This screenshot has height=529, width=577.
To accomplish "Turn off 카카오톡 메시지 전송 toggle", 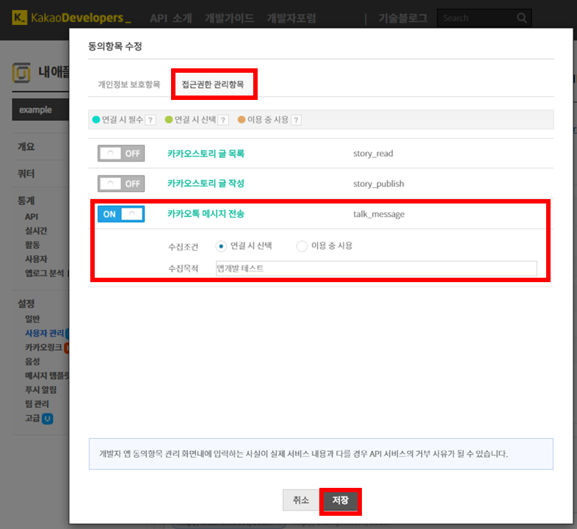I will [x=121, y=214].
